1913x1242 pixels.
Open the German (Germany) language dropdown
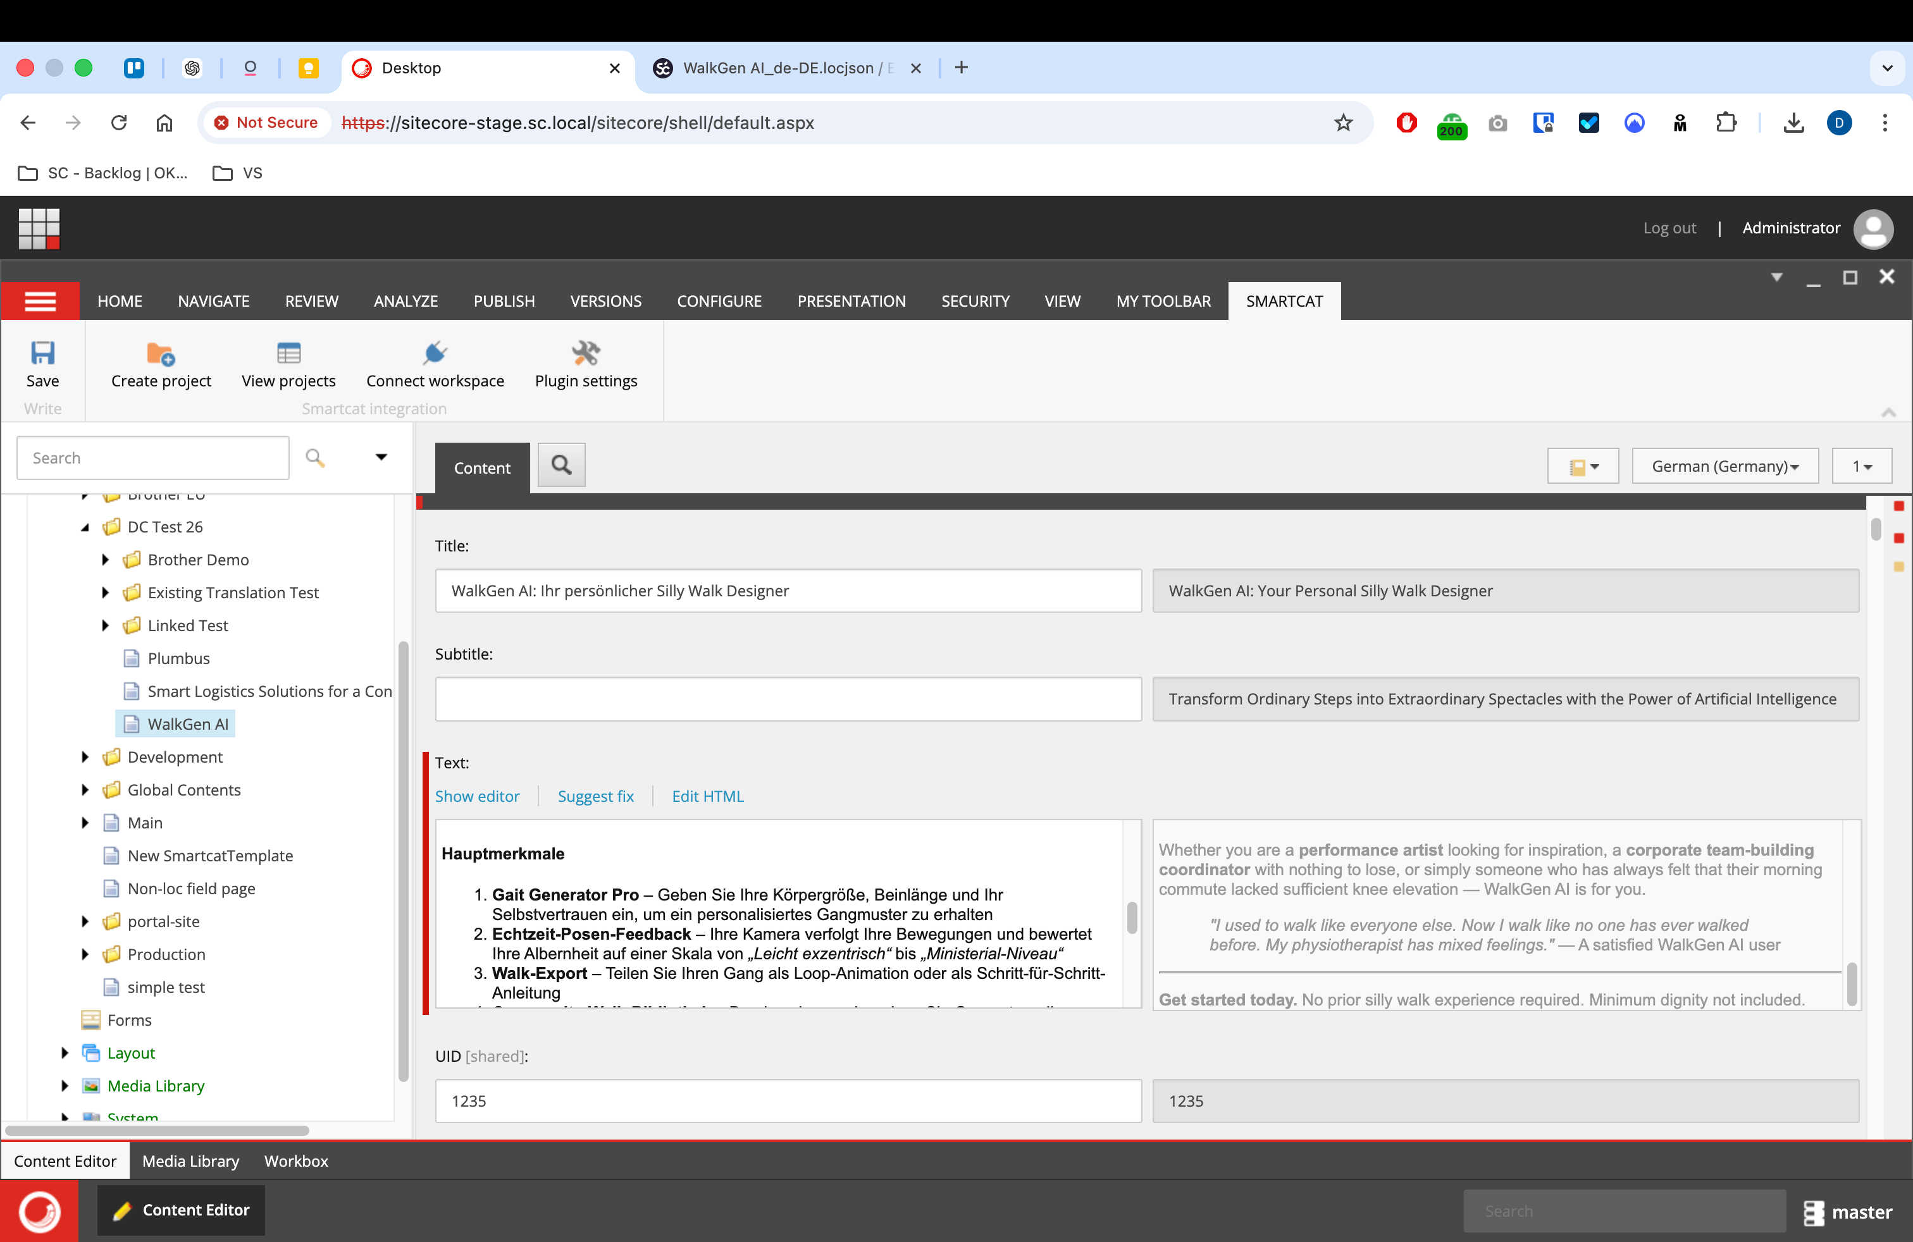tap(1725, 466)
